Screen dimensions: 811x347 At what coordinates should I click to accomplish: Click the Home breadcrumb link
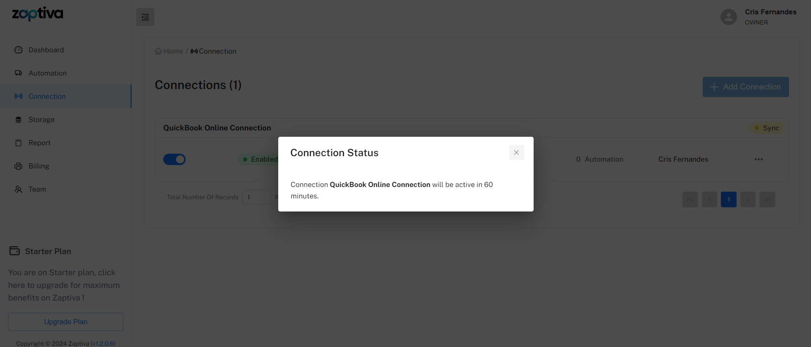click(x=169, y=51)
